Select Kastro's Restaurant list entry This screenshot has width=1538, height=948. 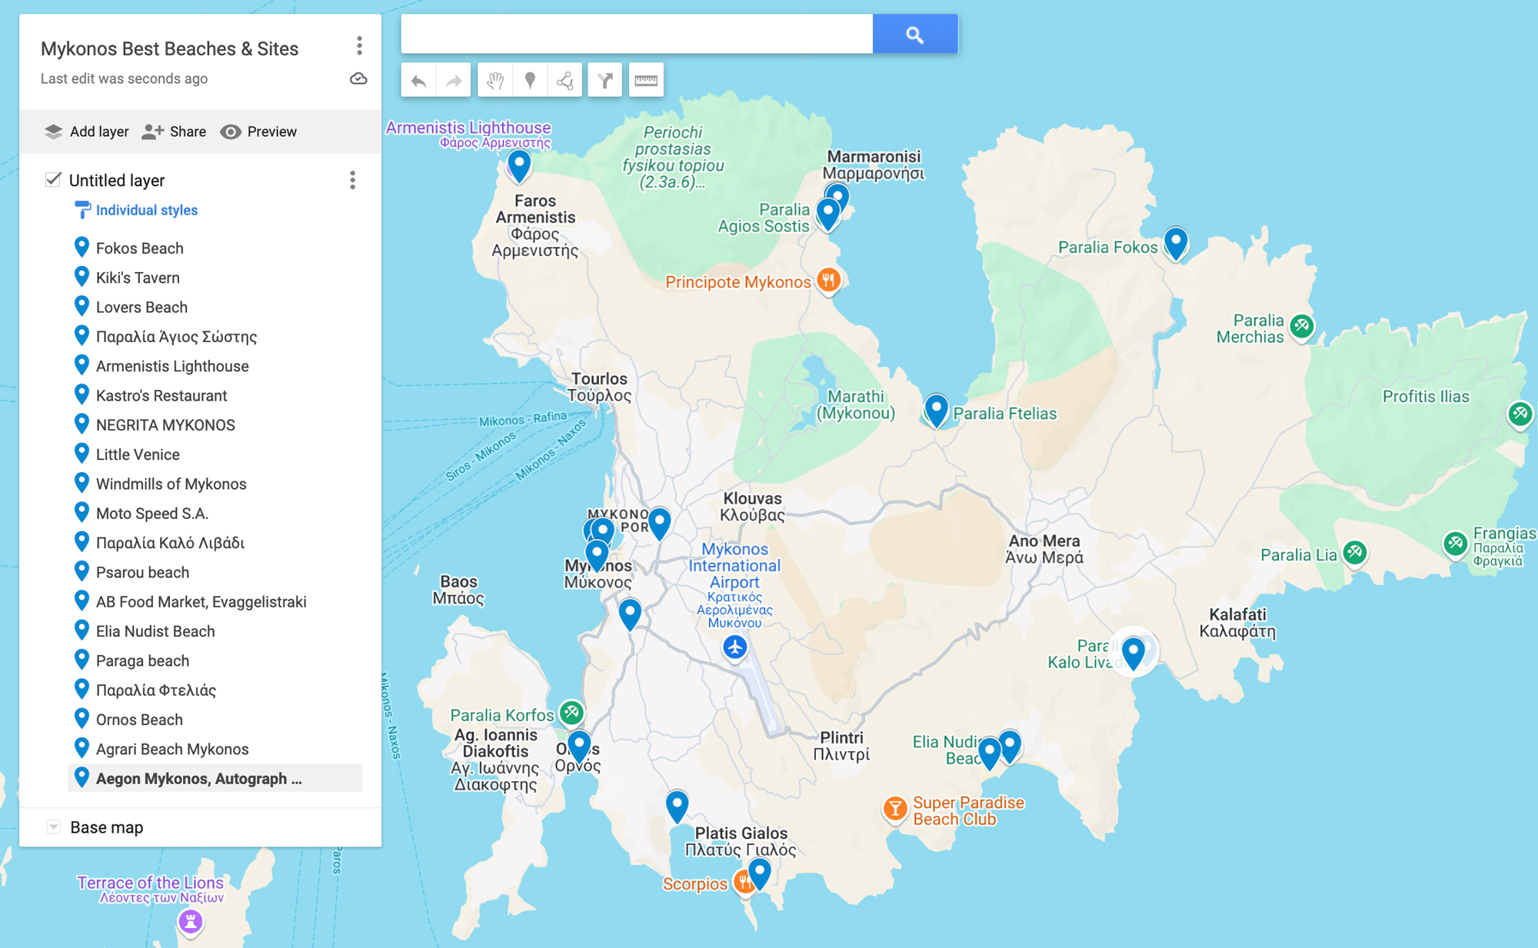tap(215, 395)
